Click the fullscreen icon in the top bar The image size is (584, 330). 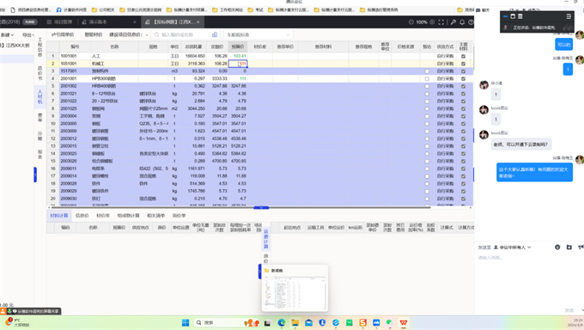[x=441, y=22]
